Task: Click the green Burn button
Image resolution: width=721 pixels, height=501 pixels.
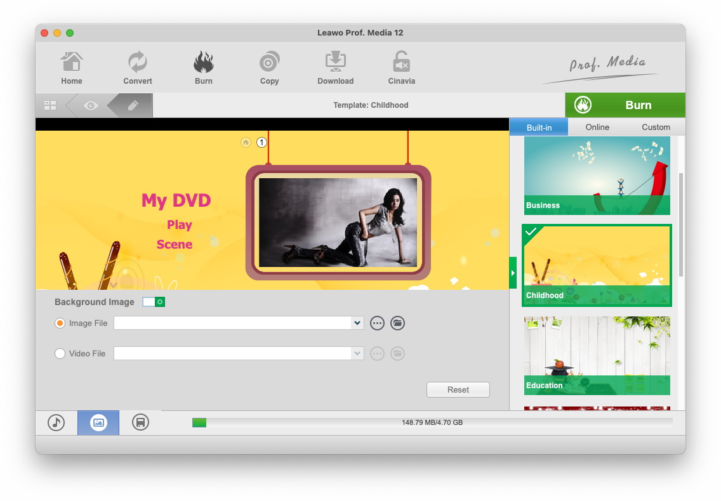Action: [x=625, y=105]
